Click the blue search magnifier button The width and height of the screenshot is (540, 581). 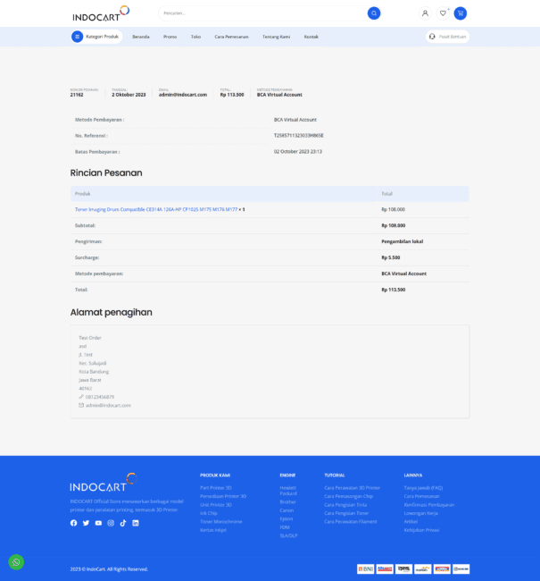[374, 13]
